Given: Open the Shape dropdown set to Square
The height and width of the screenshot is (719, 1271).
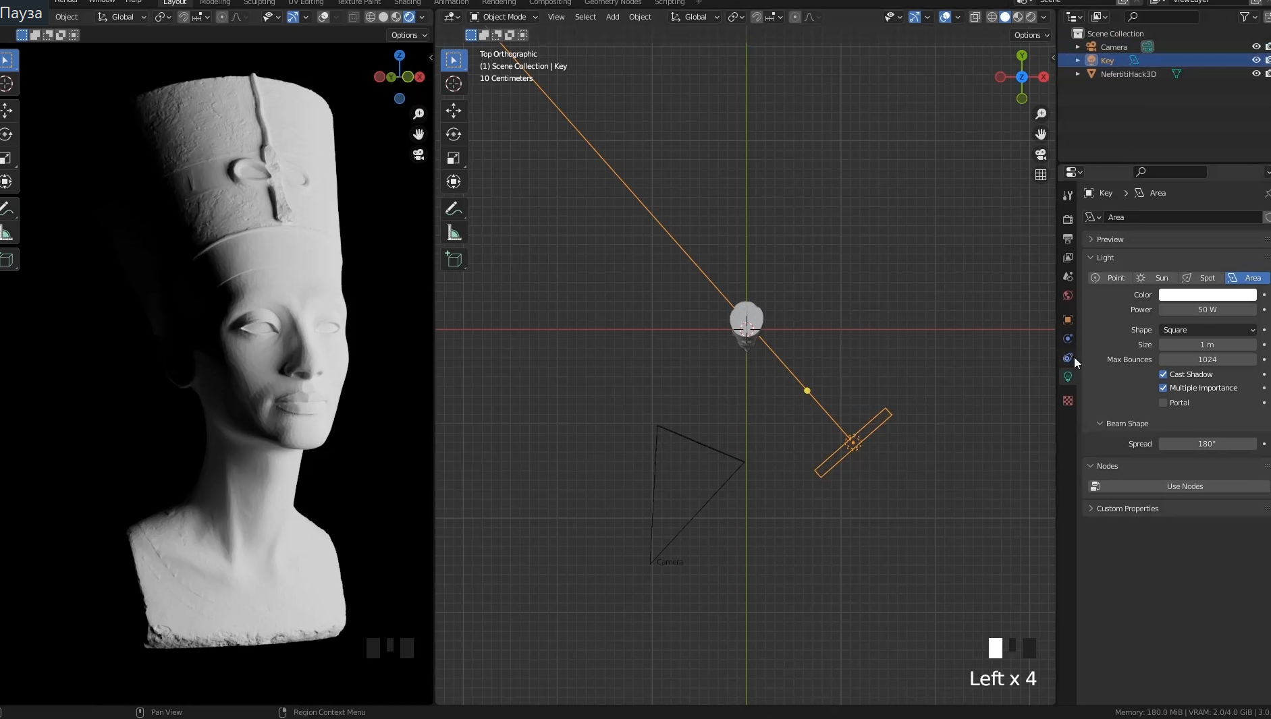Looking at the screenshot, I should (1208, 330).
